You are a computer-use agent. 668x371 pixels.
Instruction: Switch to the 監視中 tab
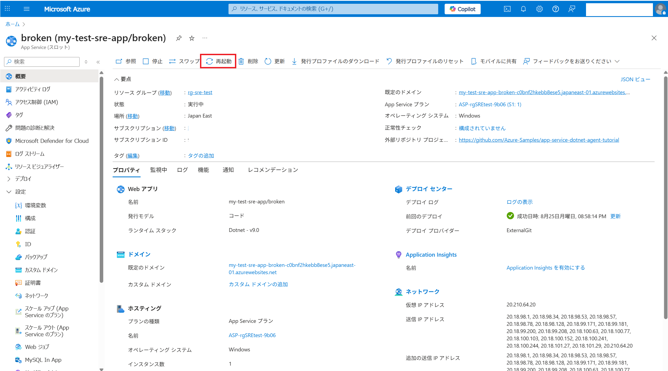tap(158, 170)
